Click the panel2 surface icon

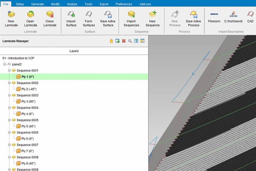pyautogui.click(x=9, y=64)
